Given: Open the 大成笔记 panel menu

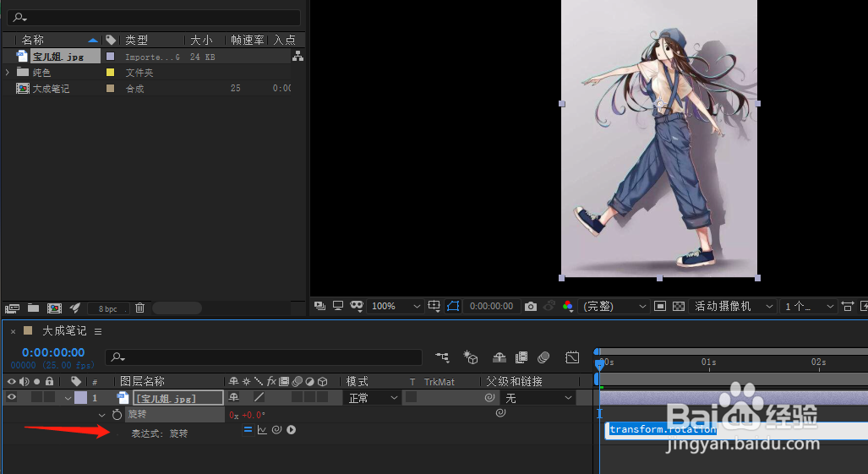Looking at the screenshot, I should tap(98, 331).
